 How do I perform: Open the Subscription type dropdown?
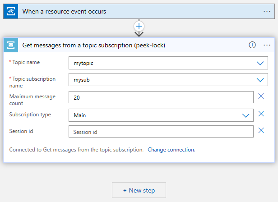[x=246, y=115]
